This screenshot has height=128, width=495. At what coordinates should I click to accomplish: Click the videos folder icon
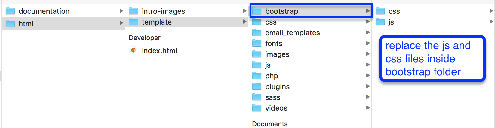257,108
